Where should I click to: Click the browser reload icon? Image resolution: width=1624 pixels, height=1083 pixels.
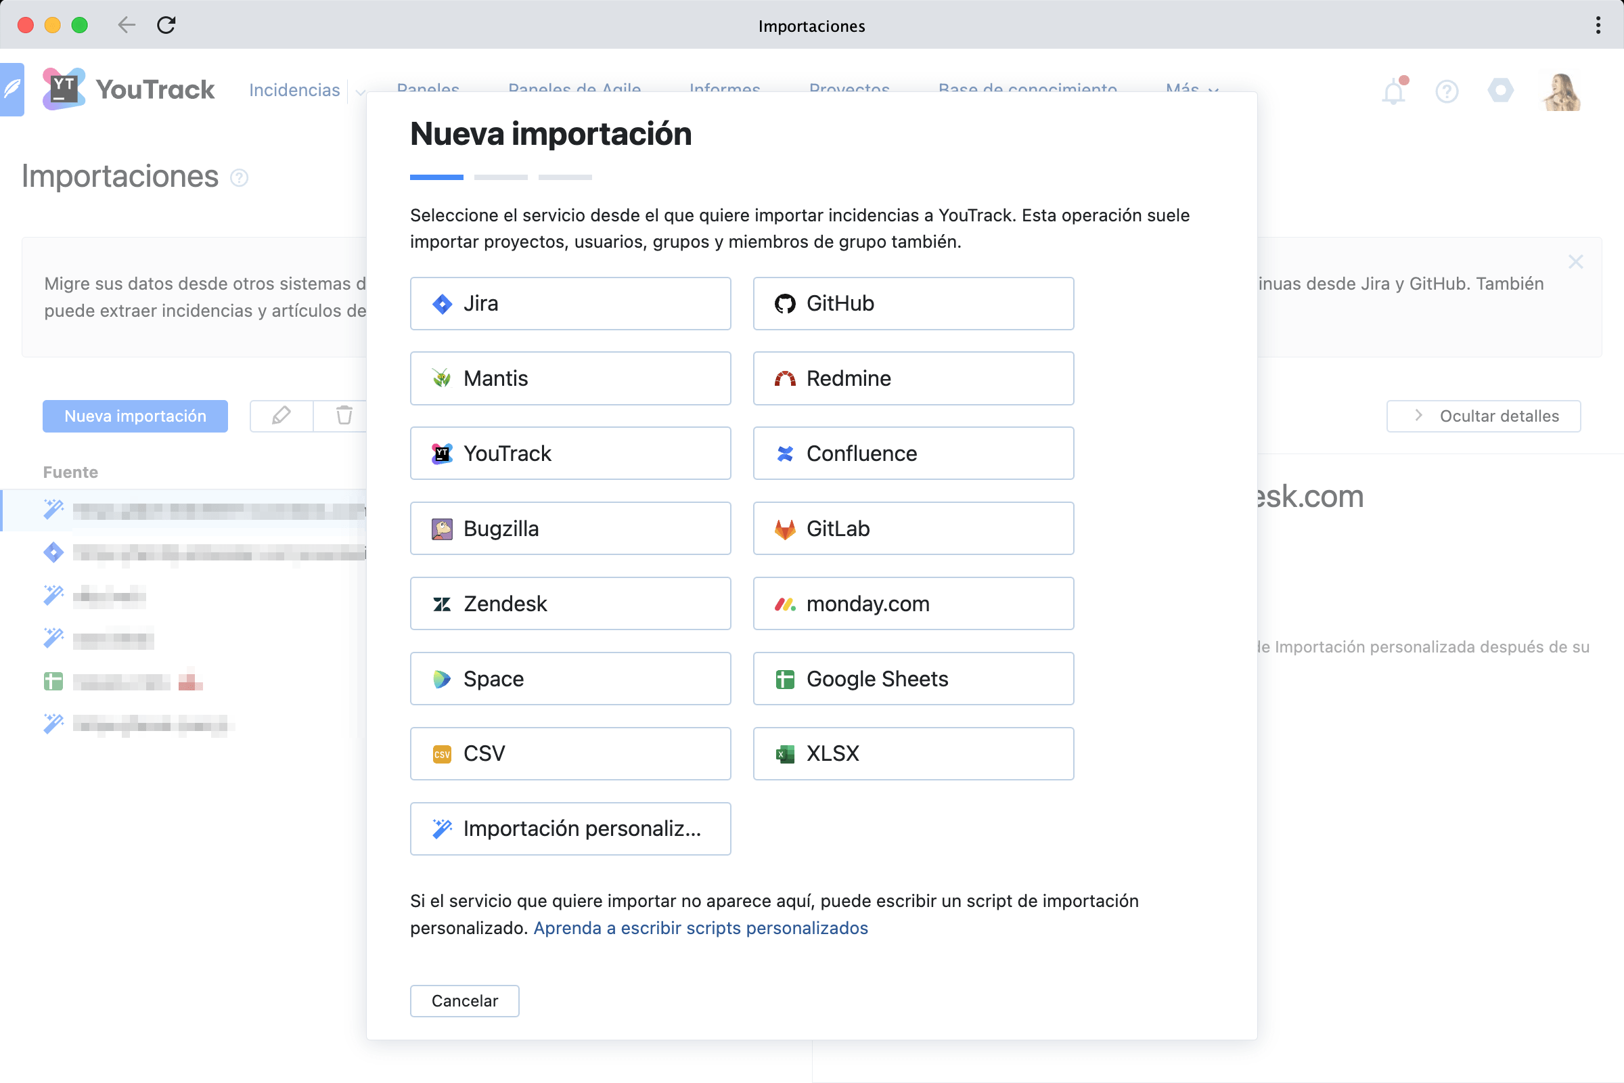[x=166, y=26]
